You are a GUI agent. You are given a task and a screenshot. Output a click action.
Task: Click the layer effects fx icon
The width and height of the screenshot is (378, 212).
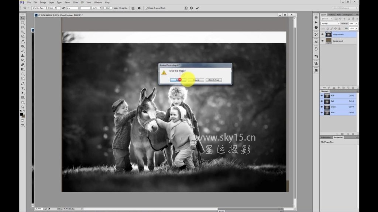coord(329,88)
